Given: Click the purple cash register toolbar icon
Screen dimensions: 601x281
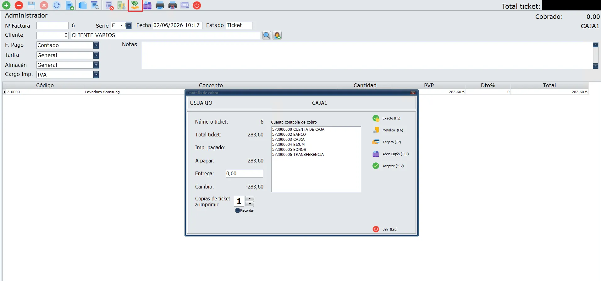Looking at the screenshot, I should (147, 5).
